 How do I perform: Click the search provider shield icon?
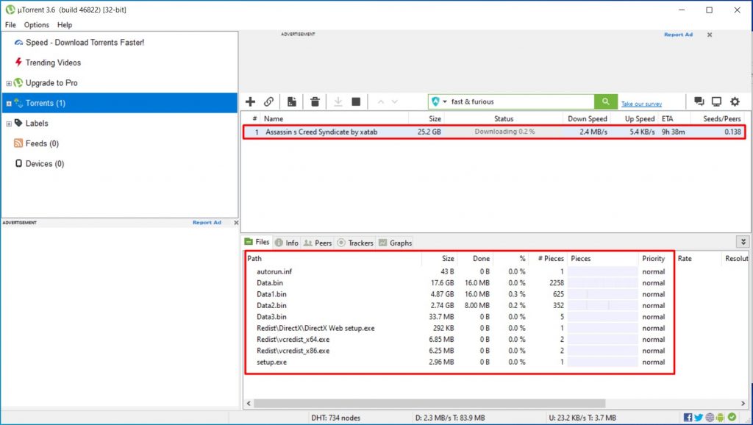(435, 101)
